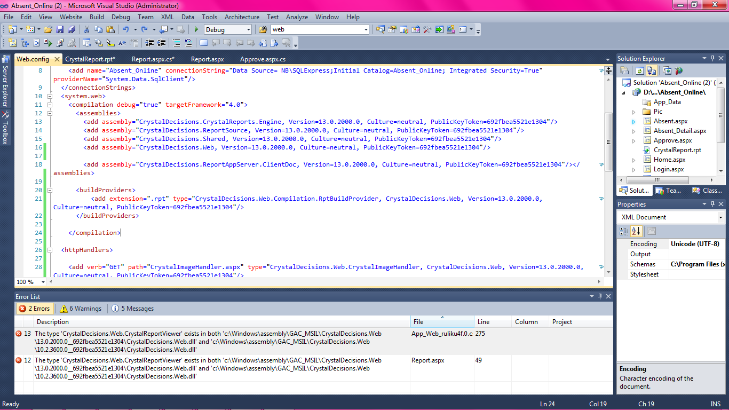This screenshot has height=410, width=729.
Task: Collapse the system.web XML outline
Action: 49,96
